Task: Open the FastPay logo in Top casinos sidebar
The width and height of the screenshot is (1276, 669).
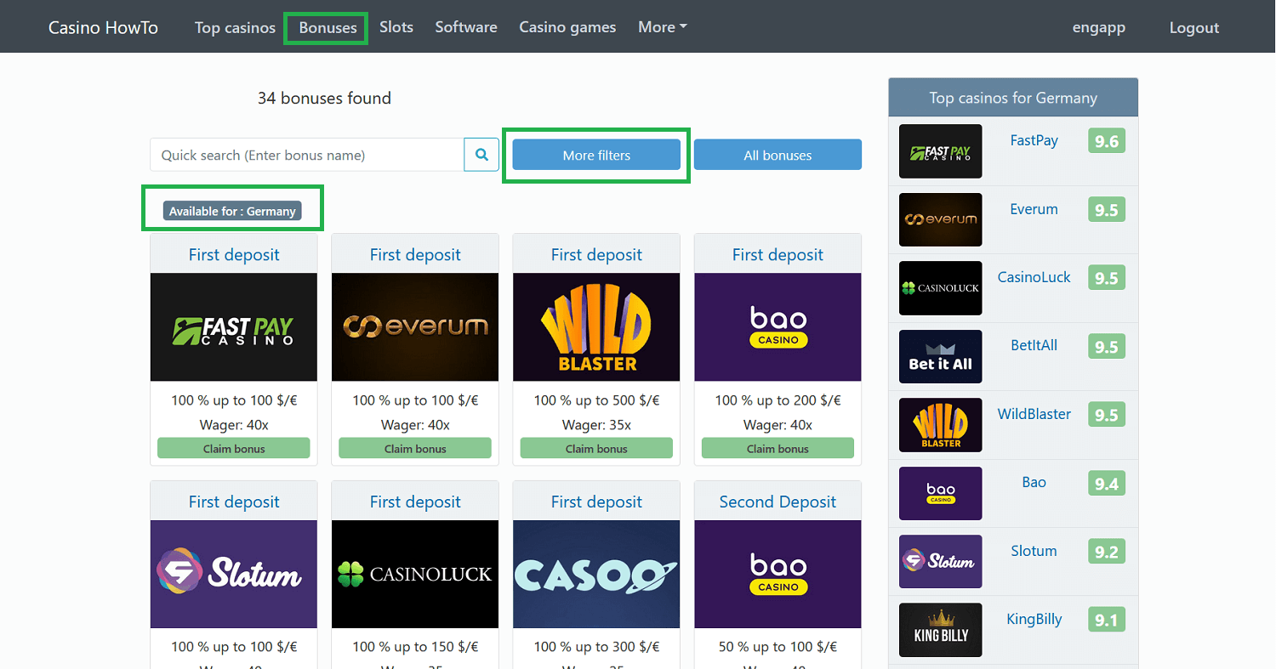Action: [x=940, y=151]
